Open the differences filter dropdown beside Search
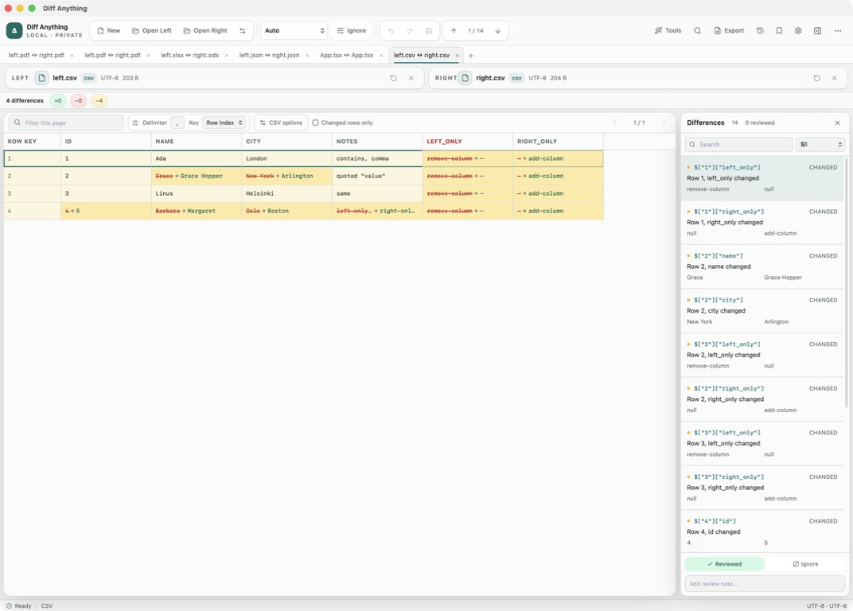Viewport: 853px width, 611px height. pos(820,144)
